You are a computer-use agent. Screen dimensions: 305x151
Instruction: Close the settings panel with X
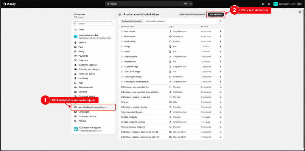pyautogui.click(x=300, y=12)
